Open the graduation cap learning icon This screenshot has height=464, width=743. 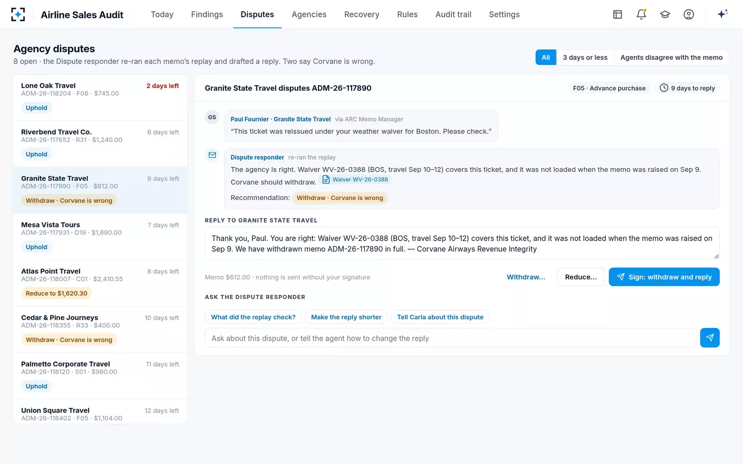point(665,14)
